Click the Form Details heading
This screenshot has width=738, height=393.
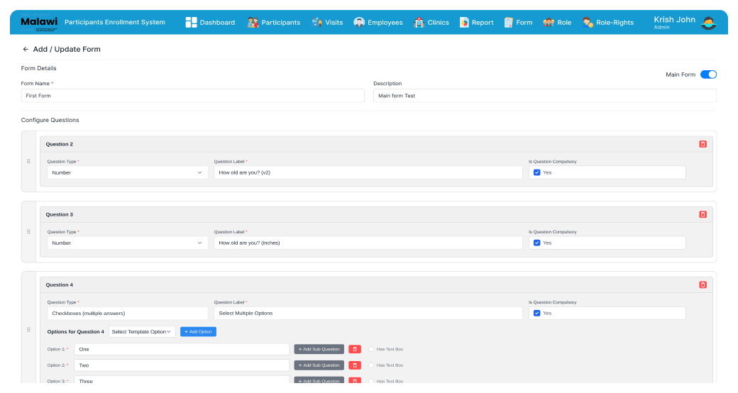click(38, 68)
